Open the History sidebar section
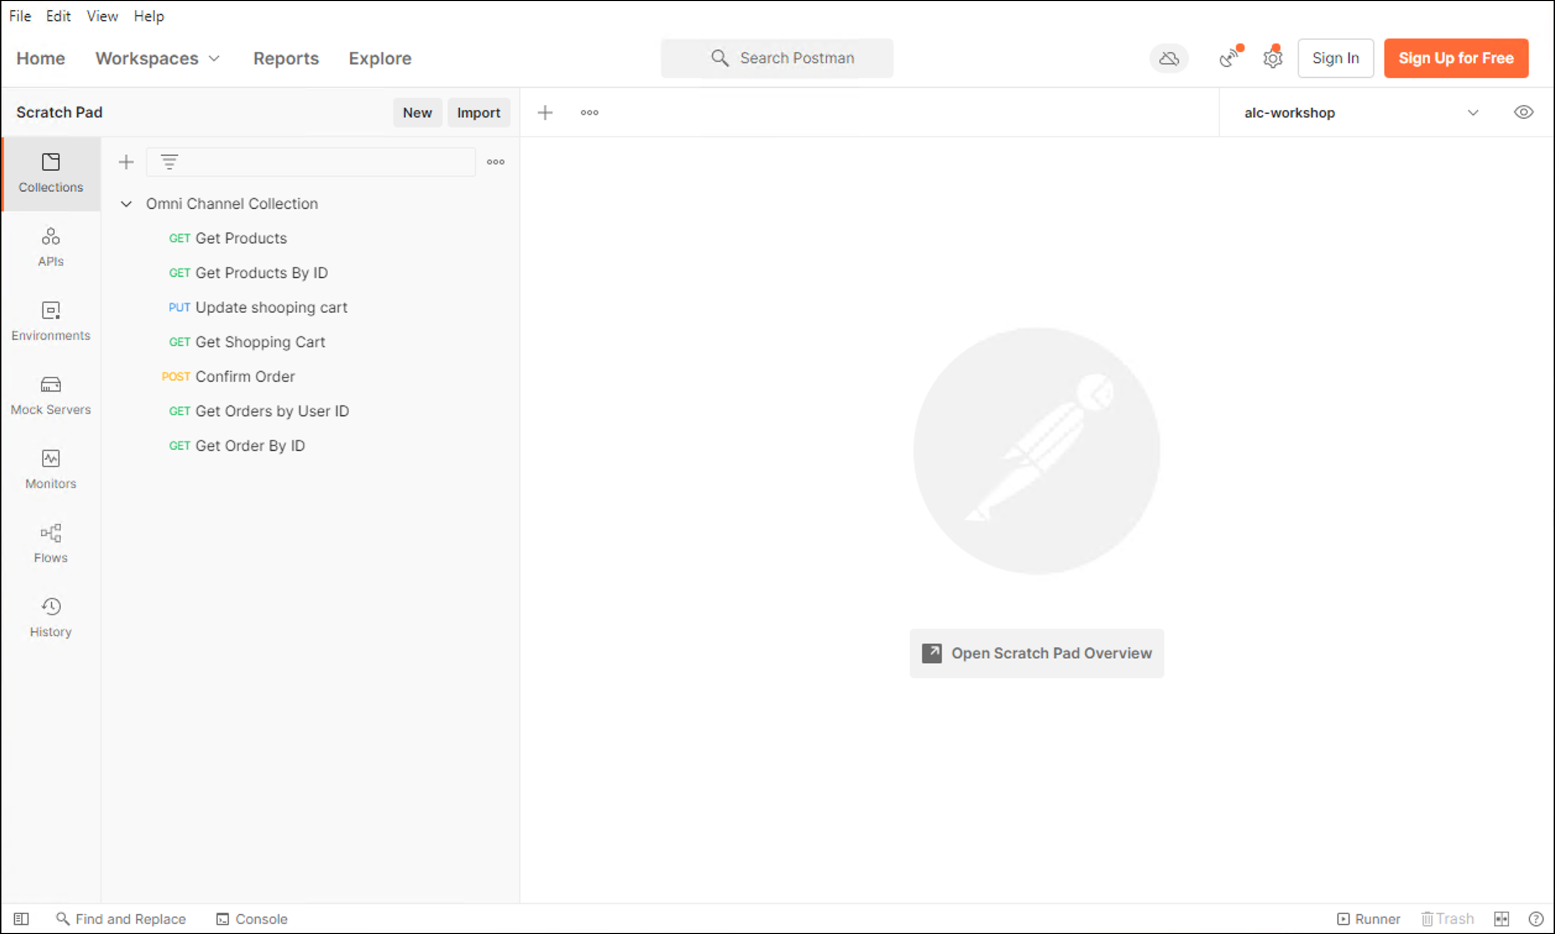The height and width of the screenshot is (934, 1555). pos(50,618)
